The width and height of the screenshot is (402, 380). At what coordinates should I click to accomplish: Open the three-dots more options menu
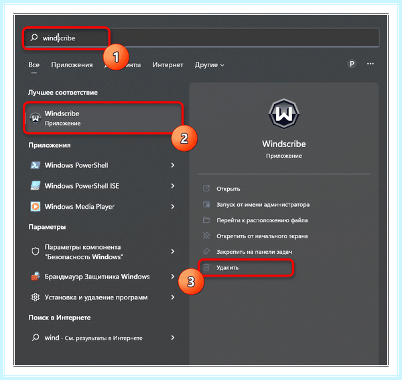pos(371,64)
